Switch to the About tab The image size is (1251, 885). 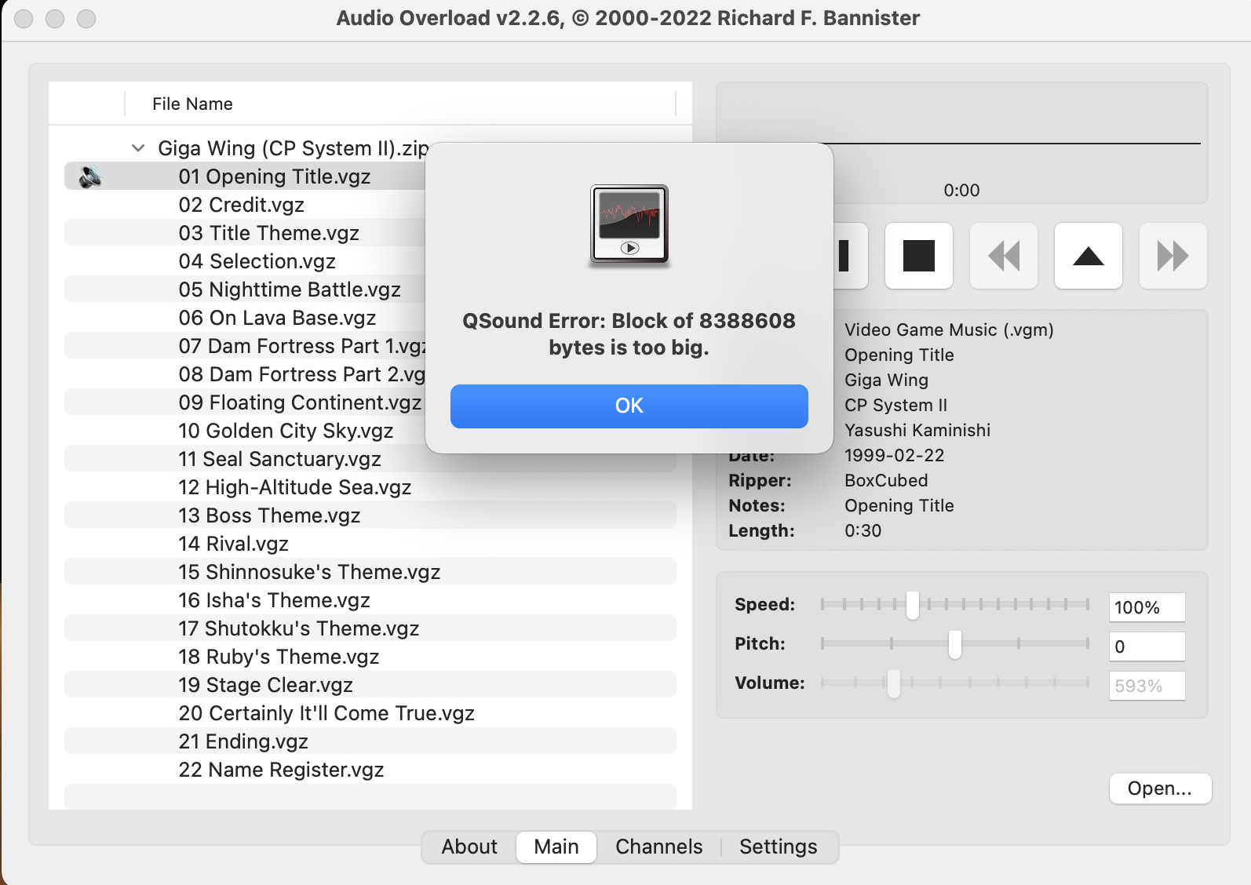(x=469, y=847)
